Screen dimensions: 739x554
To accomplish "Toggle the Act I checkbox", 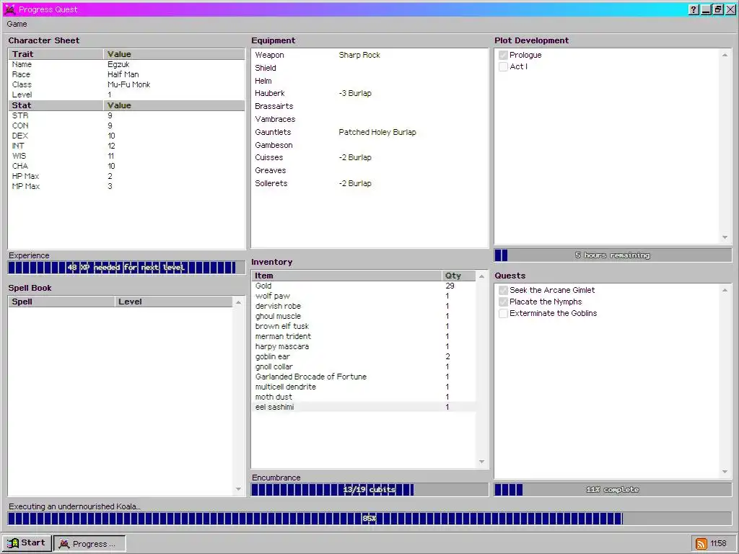I will [503, 66].
